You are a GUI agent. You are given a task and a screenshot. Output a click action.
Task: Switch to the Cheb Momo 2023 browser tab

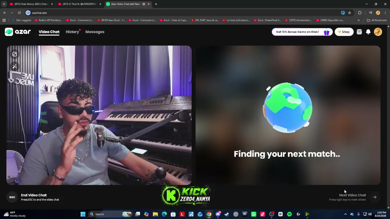(x=31, y=4)
